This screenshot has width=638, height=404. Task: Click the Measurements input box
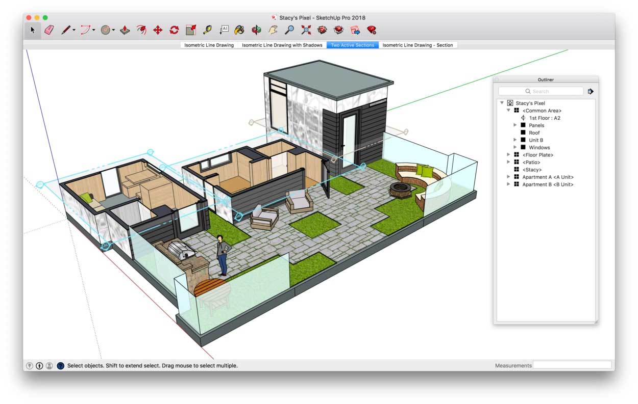pyautogui.click(x=572, y=365)
